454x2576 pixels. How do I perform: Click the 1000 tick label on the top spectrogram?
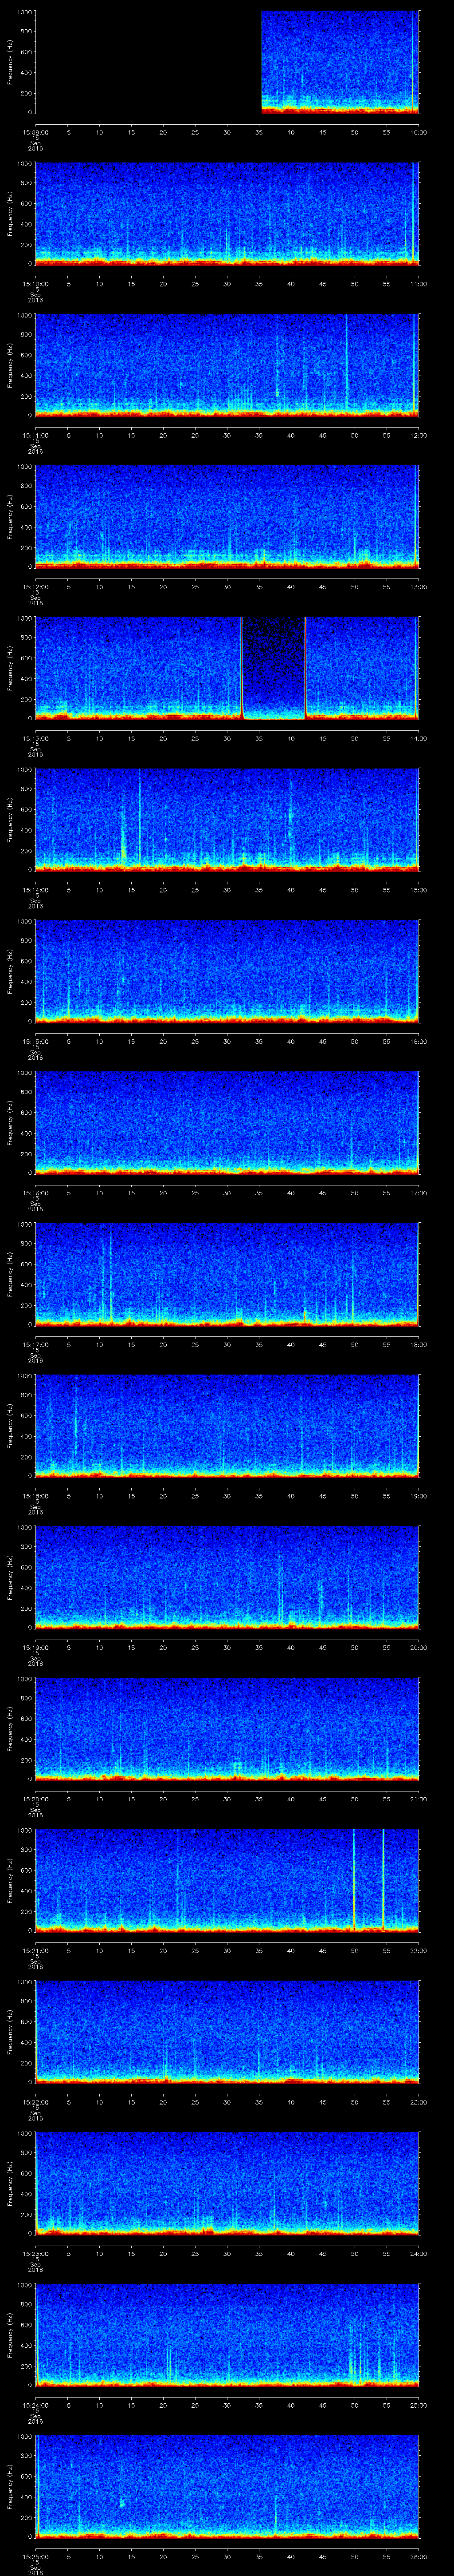coord(23,12)
